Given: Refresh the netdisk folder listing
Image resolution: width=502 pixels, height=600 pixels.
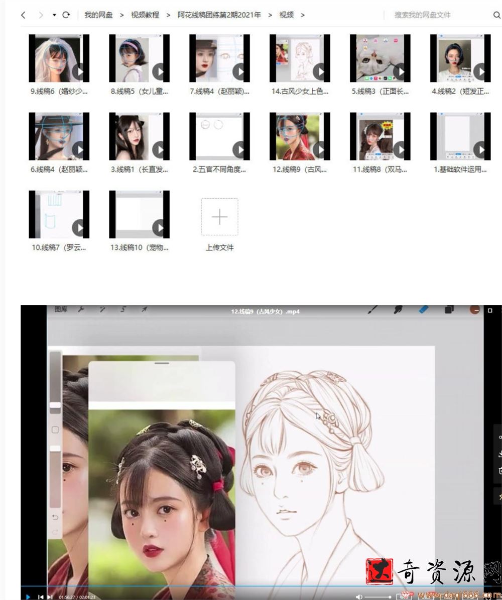Looking at the screenshot, I should pos(66,15).
